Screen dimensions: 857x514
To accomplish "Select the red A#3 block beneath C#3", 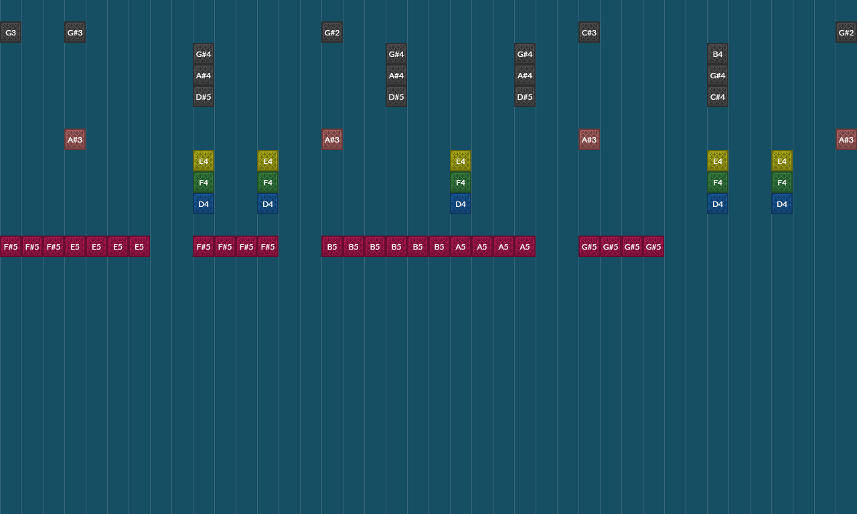I will 589,139.
